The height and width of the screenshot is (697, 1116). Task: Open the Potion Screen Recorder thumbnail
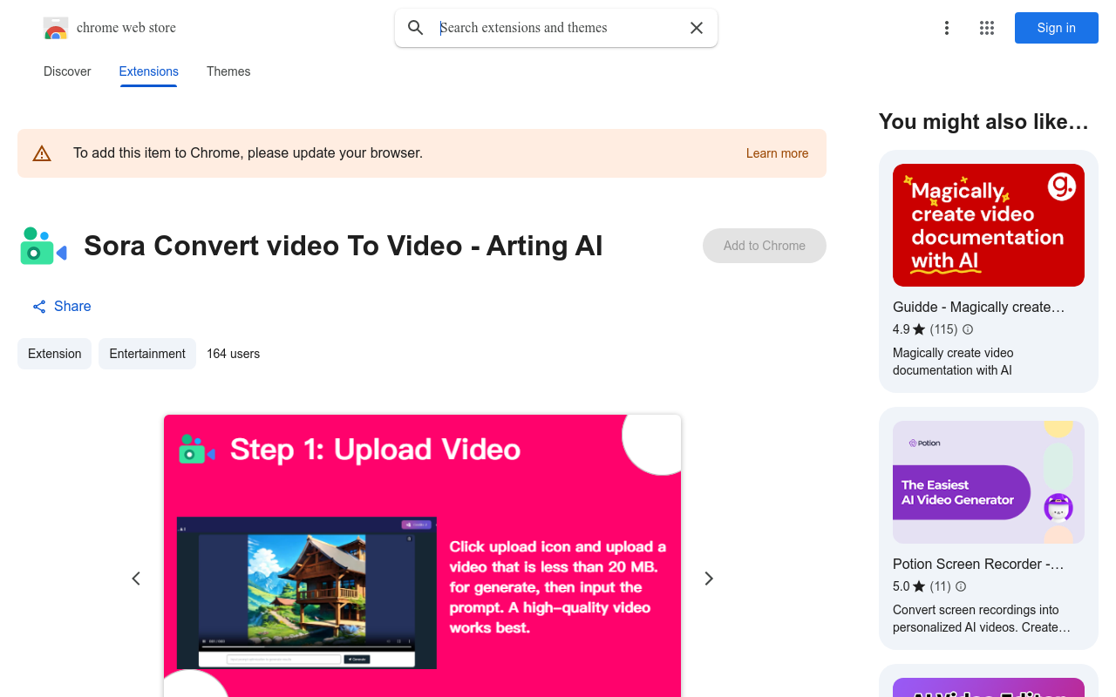(x=989, y=482)
